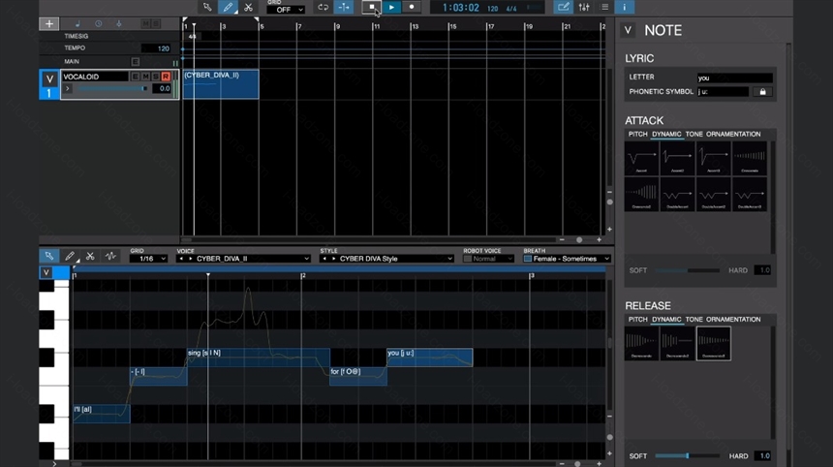Choose the Accent attack preset
833x467 pixels.
(x=641, y=158)
